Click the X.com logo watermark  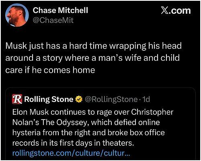pos(176,10)
